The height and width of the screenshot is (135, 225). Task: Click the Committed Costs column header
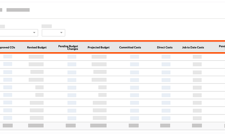click(130, 48)
